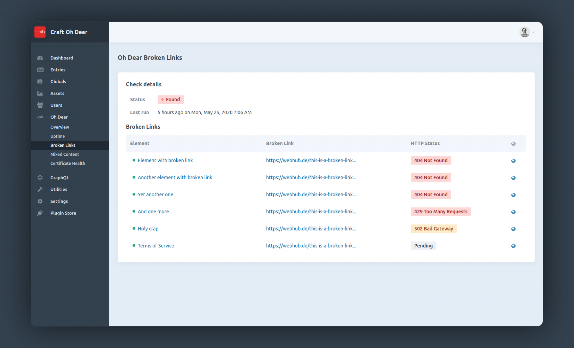Follow broken link URL in Yet another one row
574x348 pixels.
tap(311, 194)
